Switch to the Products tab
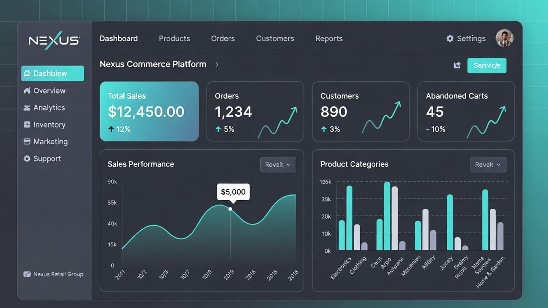Screen dimensions: 548x308 (174, 38)
